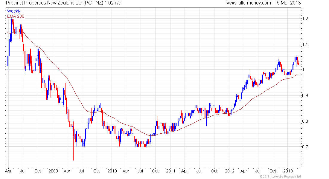Click the '©2013 Stockcube Research Ltd' copyright text
The width and height of the screenshot is (329, 179).
280,177
